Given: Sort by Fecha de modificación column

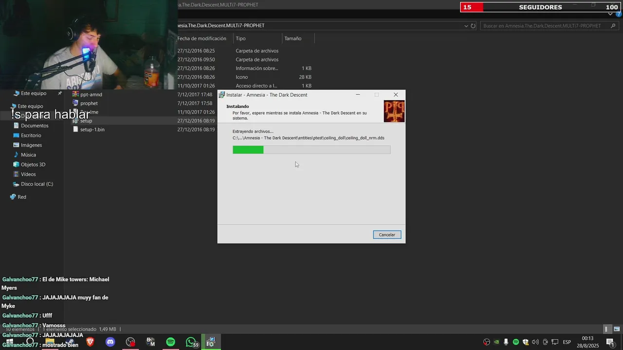Looking at the screenshot, I should pos(202,38).
